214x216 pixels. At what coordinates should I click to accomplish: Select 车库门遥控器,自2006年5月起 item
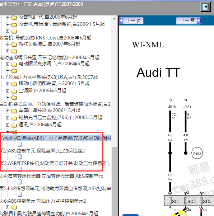point(49,111)
